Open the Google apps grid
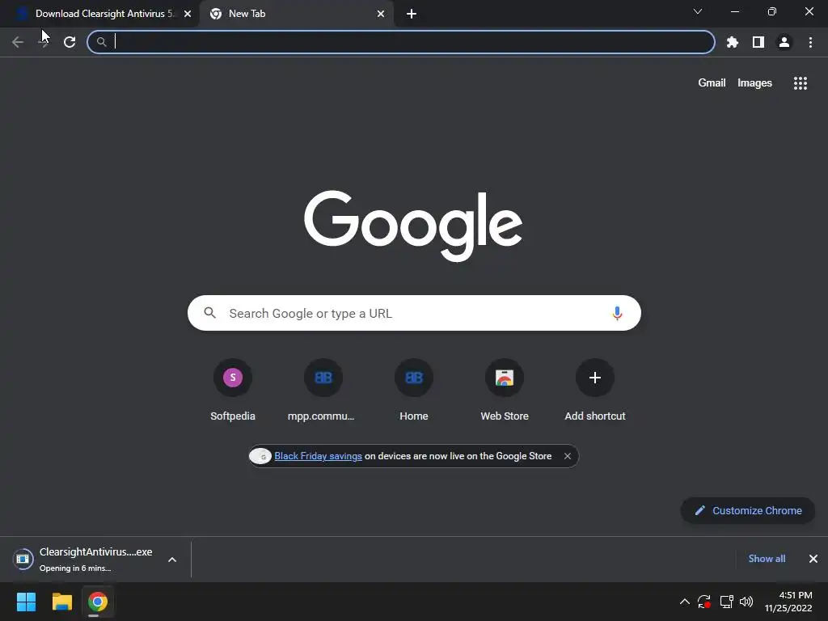This screenshot has height=621, width=828. (800, 83)
